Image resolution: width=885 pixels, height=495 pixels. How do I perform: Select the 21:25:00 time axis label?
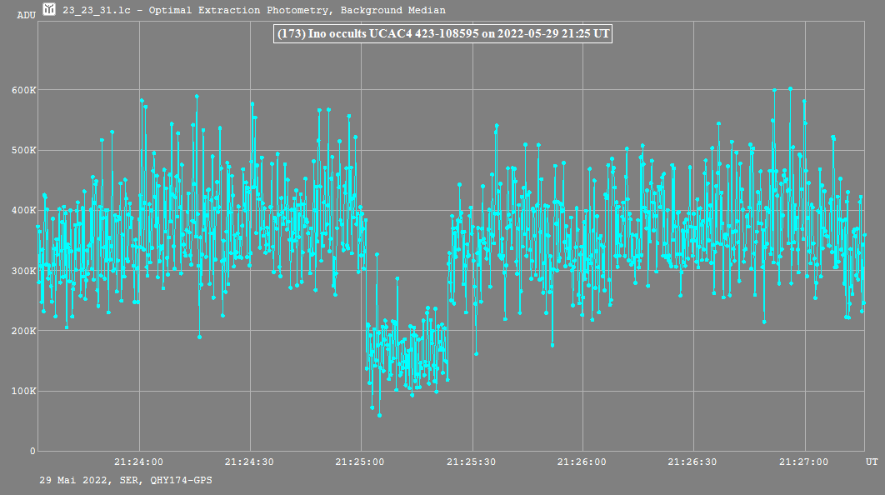[x=360, y=462]
